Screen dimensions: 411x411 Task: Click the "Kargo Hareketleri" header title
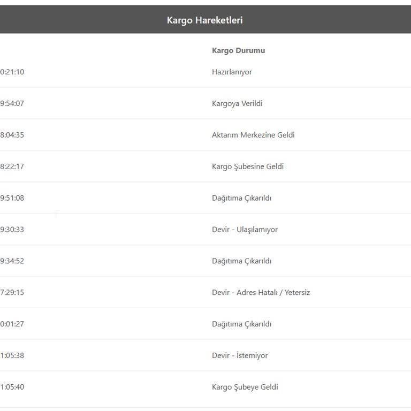(x=205, y=20)
